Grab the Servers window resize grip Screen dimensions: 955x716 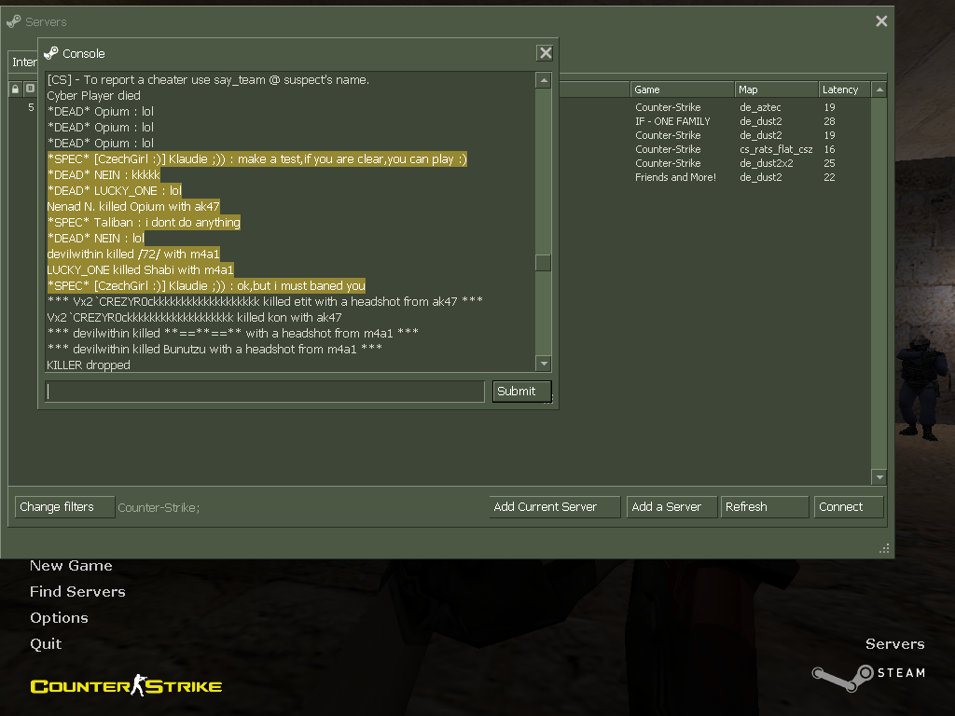[x=884, y=548]
